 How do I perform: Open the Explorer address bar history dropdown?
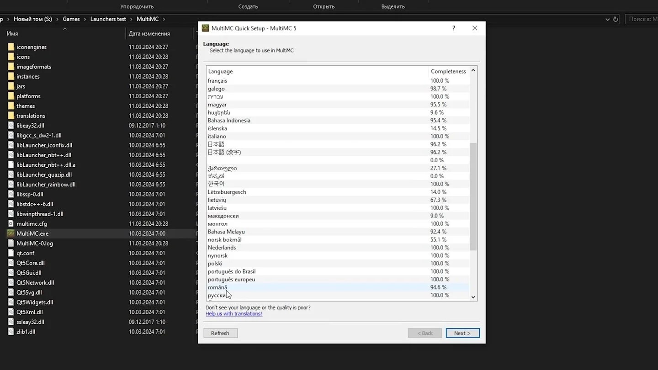coord(607,19)
